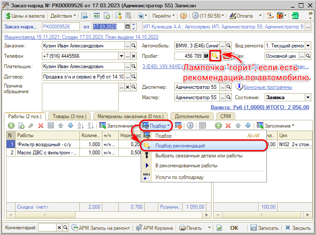The image size is (316, 235).
Task: Expand the Вид ремонта dropdown
Action: [x=308, y=46]
